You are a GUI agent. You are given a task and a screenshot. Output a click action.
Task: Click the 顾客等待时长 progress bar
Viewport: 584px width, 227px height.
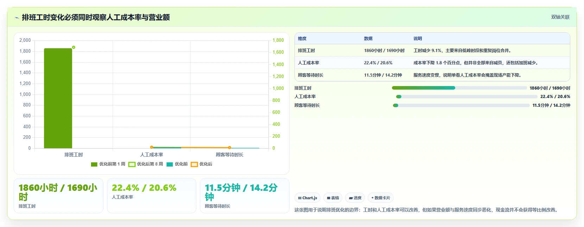[461, 105]
